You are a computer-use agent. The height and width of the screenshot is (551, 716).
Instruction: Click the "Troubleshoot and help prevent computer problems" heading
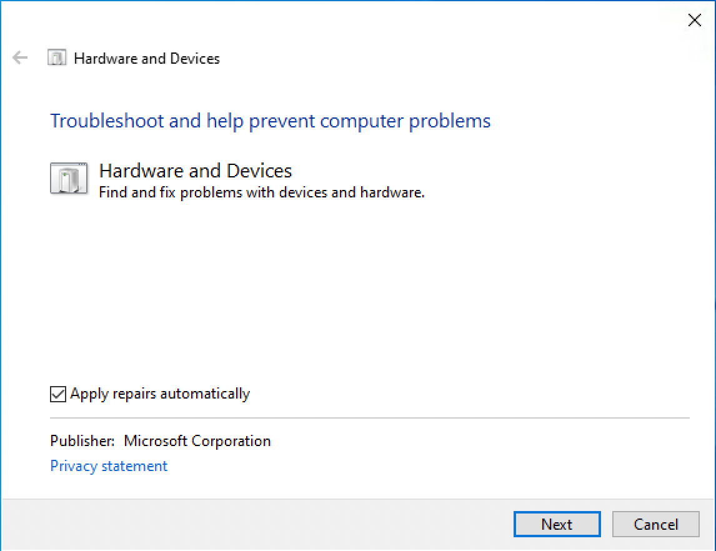[270, 121]
